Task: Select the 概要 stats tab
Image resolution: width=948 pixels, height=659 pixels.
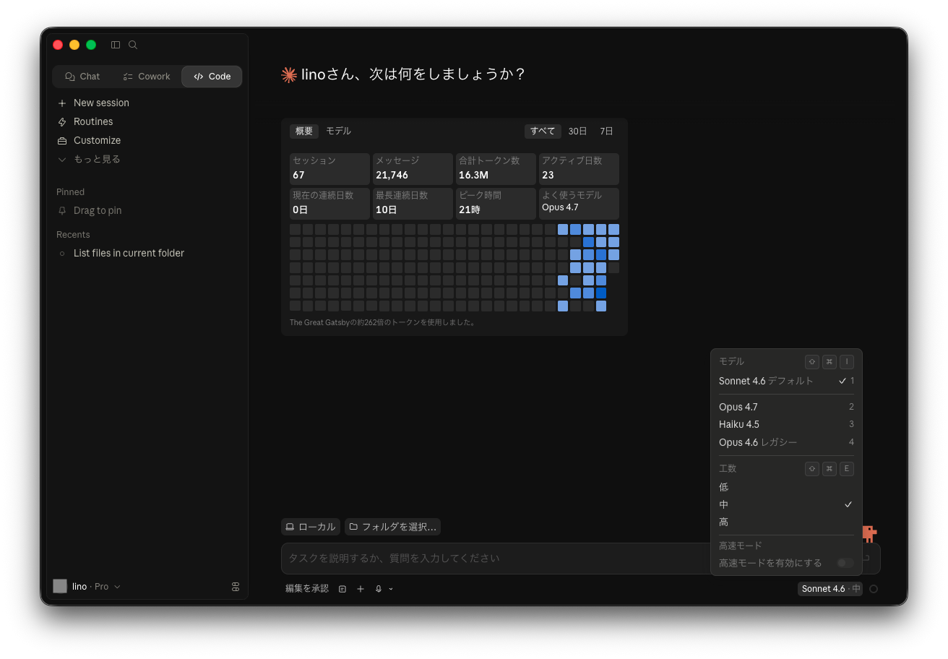Action: [x=304, y=132]
